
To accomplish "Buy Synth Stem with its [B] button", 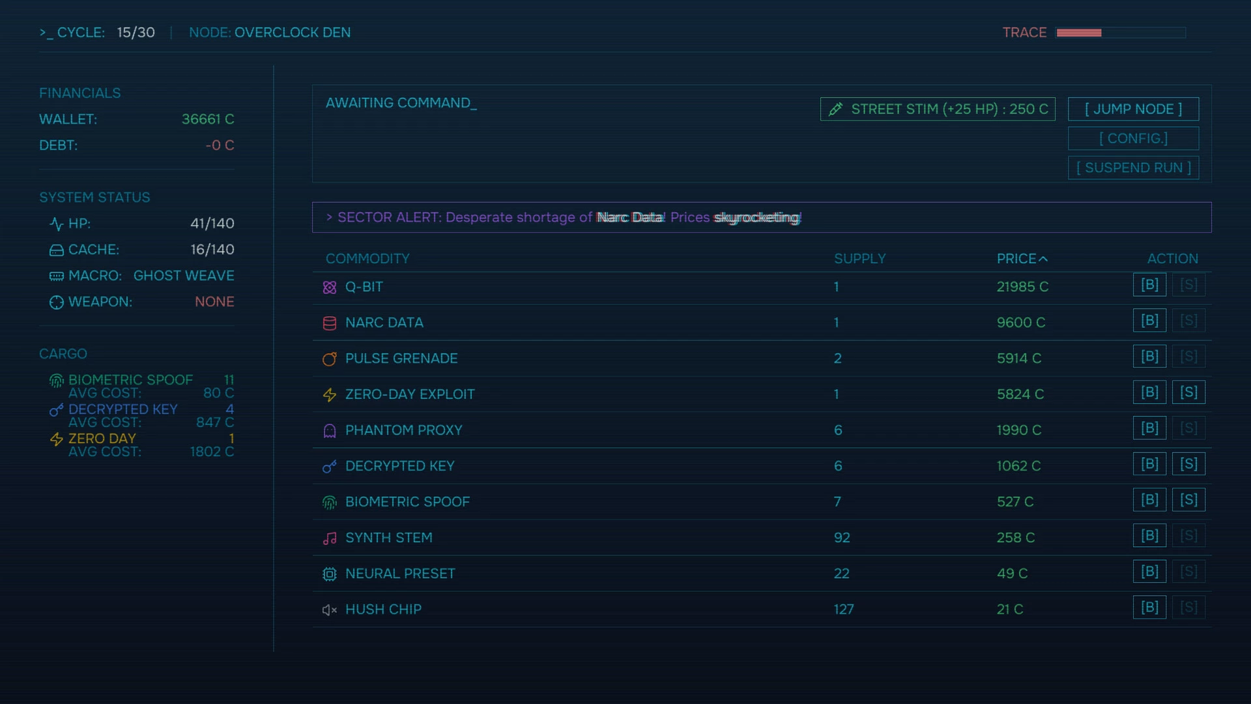I will click(1149, 536).
